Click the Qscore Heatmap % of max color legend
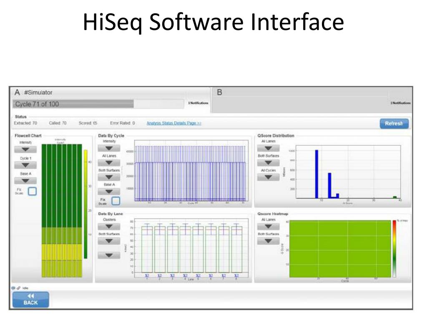Viewport: 427px width, 320px height. point(394,249)
